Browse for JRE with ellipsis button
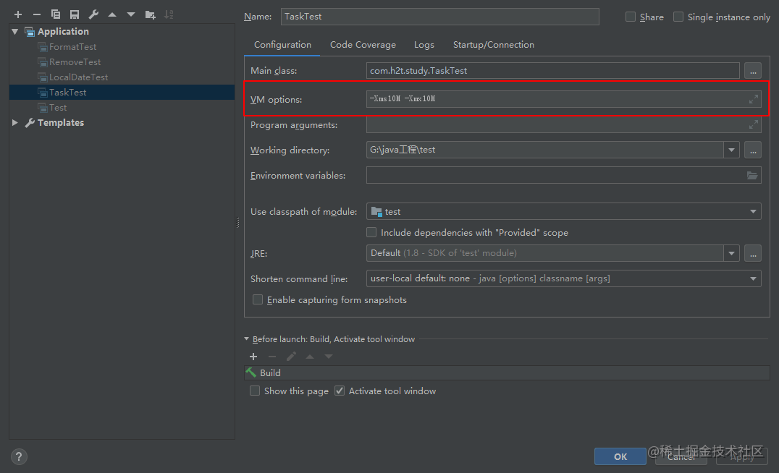The height and width of the screenshot is (473, 779). (753, 253)
